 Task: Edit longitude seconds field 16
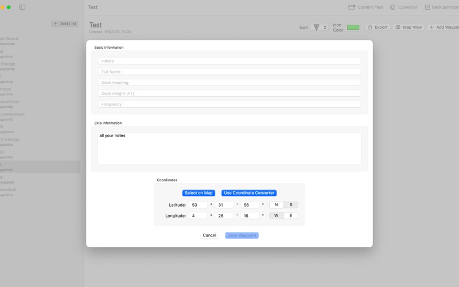tap(250, 216)
